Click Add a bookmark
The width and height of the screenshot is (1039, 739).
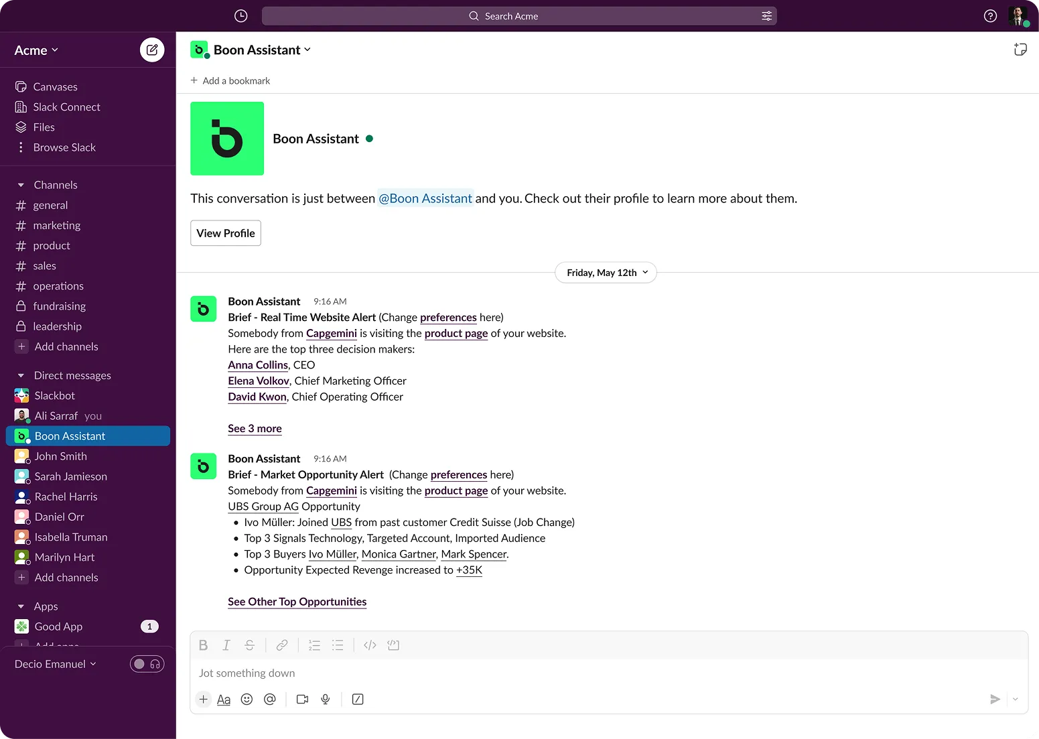[x=230, y=80]
